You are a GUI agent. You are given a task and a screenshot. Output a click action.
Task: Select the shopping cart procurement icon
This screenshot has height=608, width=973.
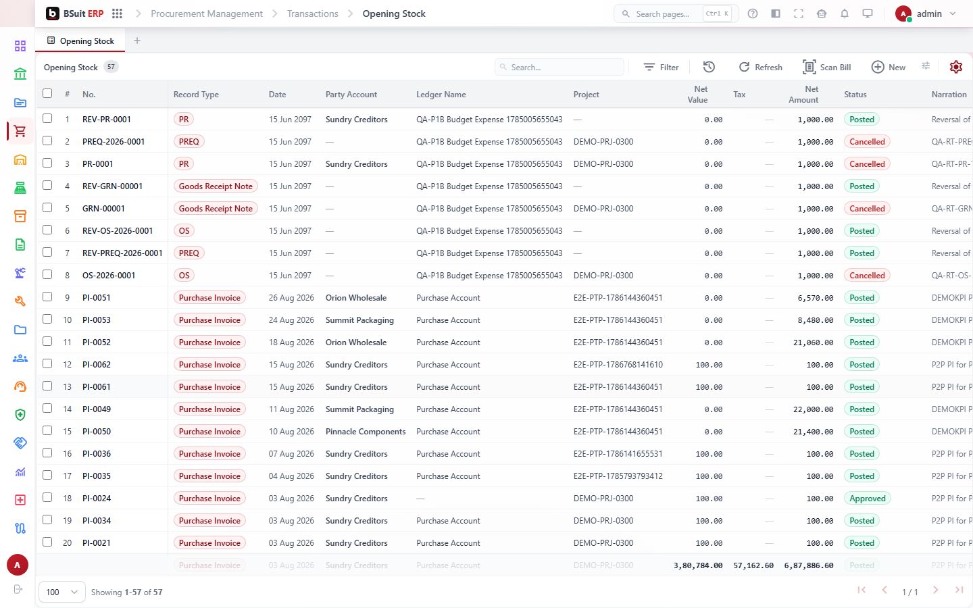[x=20, y=131]
